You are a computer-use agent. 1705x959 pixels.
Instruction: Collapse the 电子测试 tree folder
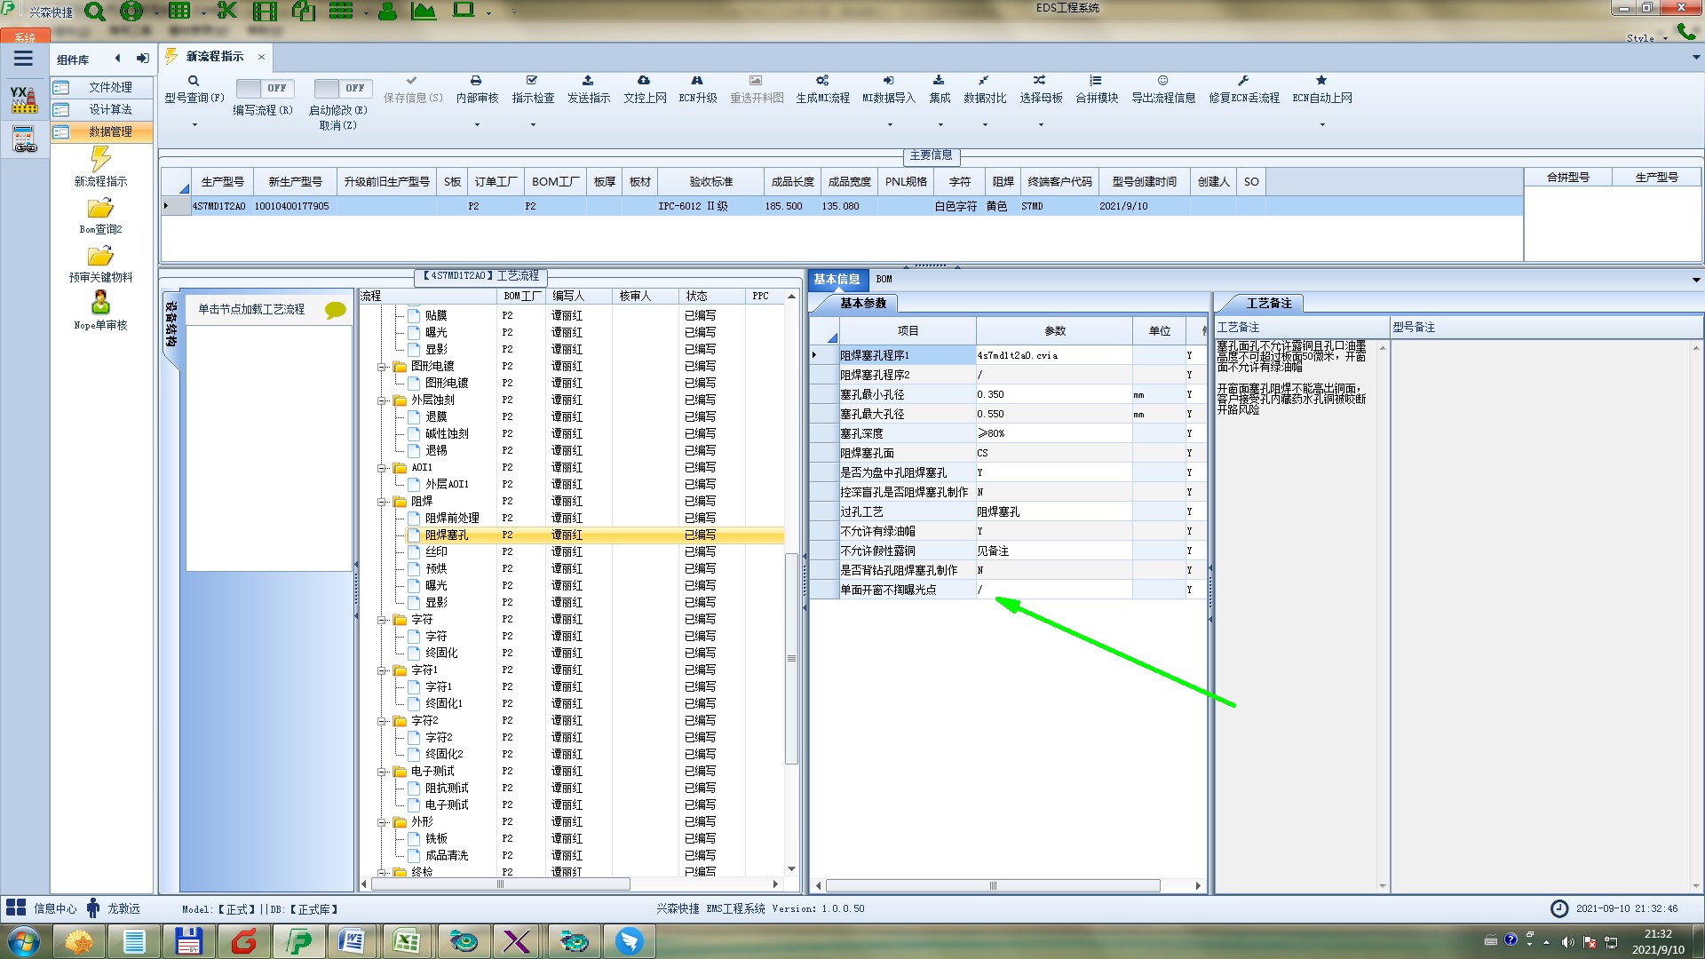(x=382, y=772)
